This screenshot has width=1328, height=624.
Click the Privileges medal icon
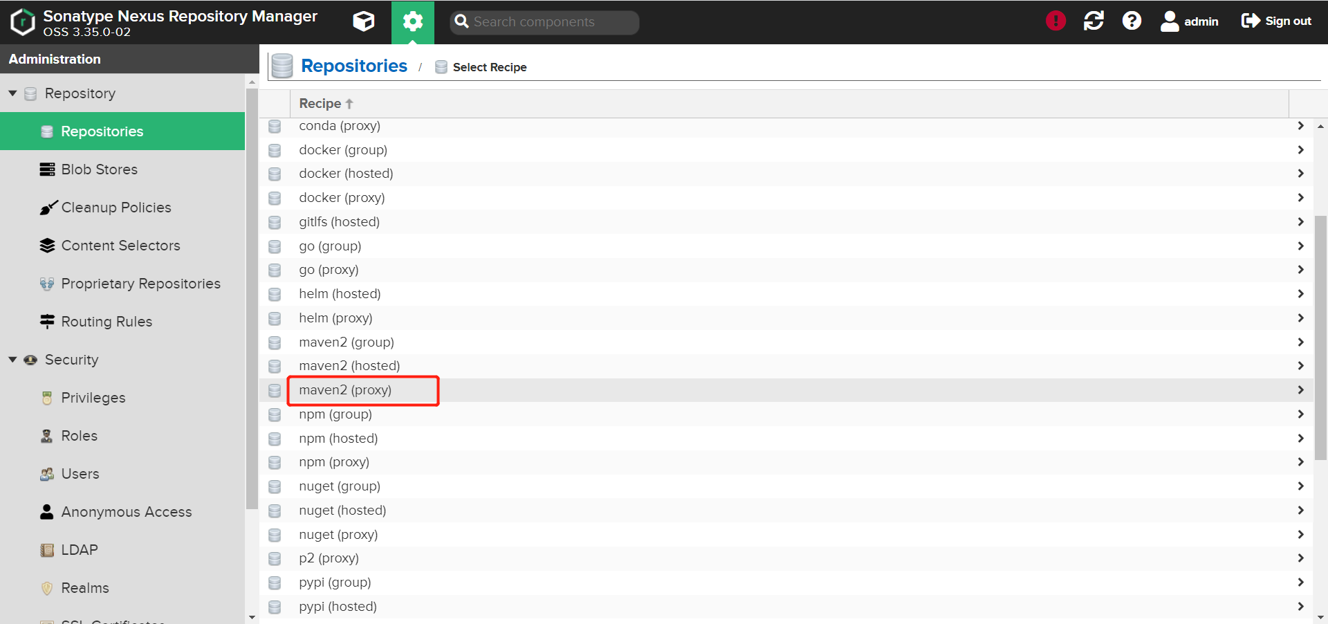(47, 398)
